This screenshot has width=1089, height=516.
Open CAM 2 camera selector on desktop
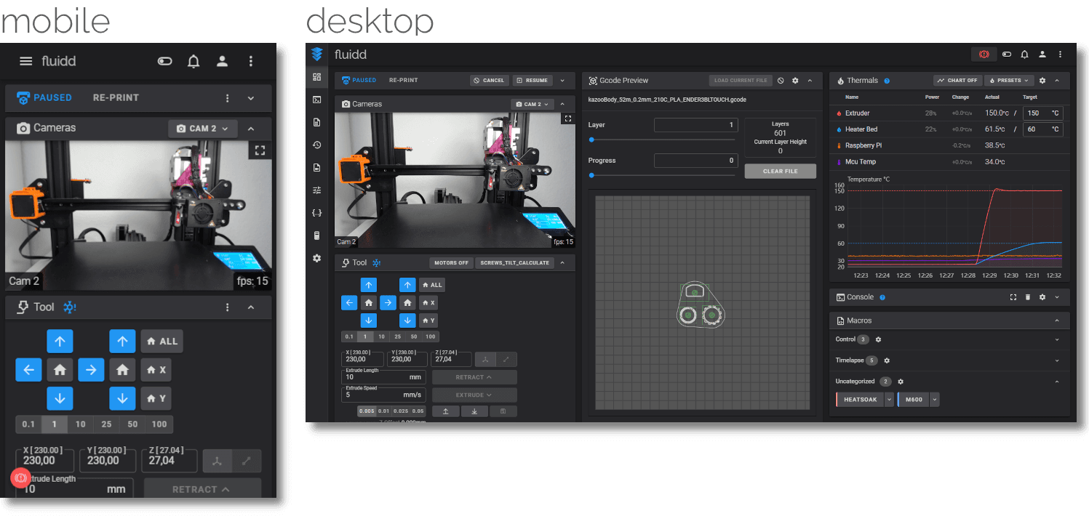532,104
